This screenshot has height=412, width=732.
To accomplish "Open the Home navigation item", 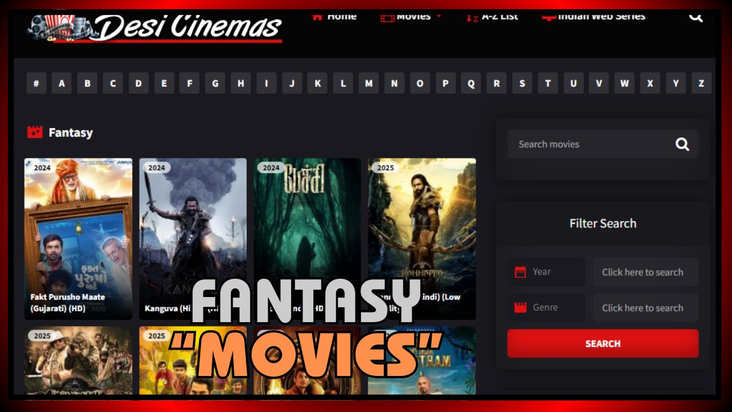I will click(335, 17).
